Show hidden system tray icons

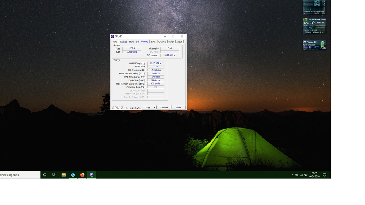pos(292,175)
